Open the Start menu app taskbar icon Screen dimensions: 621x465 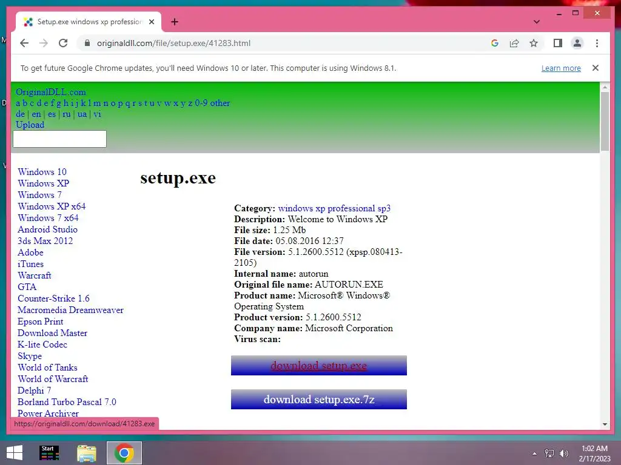point(49,453)
